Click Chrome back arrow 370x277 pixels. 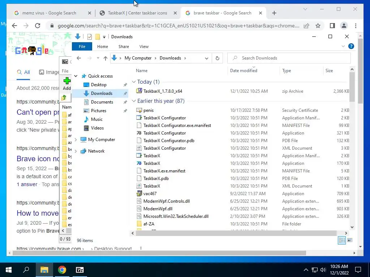(x=14, y=26)
